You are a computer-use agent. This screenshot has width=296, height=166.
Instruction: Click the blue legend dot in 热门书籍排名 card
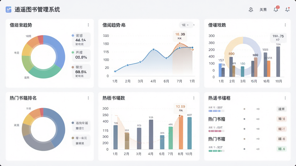coord(73,123)
